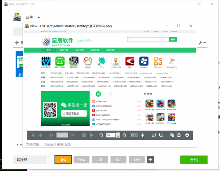220x171 pixels.
Task: Maximize the reaConverter Pro window
Action: tap(200, 4)
